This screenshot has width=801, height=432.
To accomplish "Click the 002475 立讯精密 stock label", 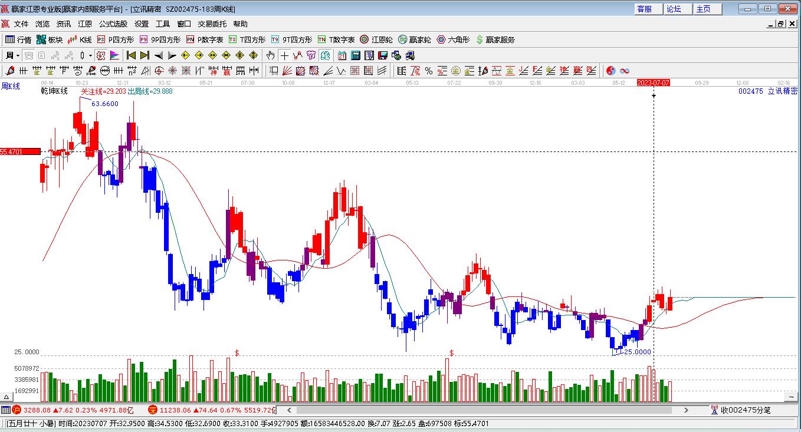I will [x=767, y=91].
